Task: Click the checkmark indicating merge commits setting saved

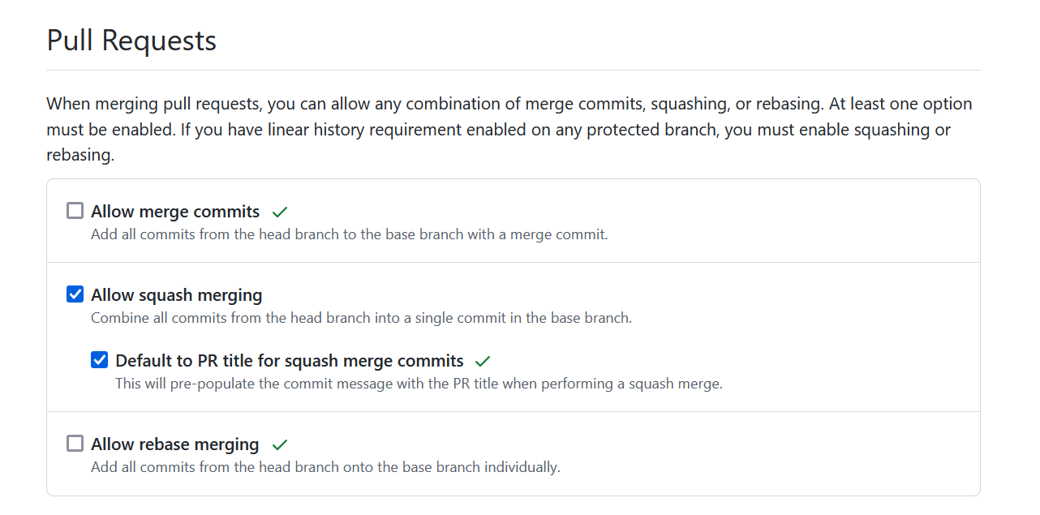Action: (x=279, y=211)
